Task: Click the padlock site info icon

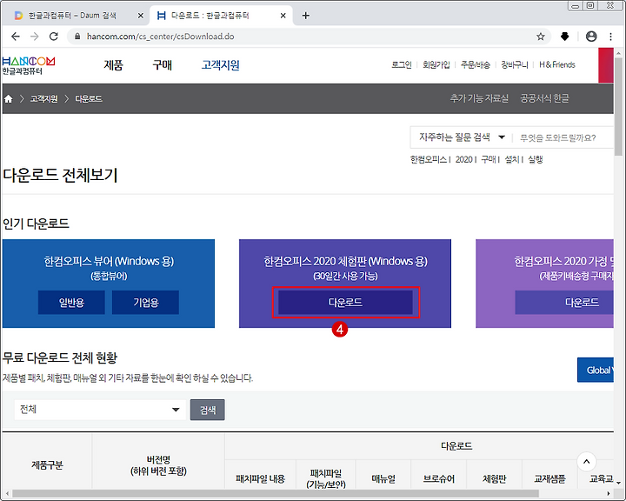Action: 78,37
